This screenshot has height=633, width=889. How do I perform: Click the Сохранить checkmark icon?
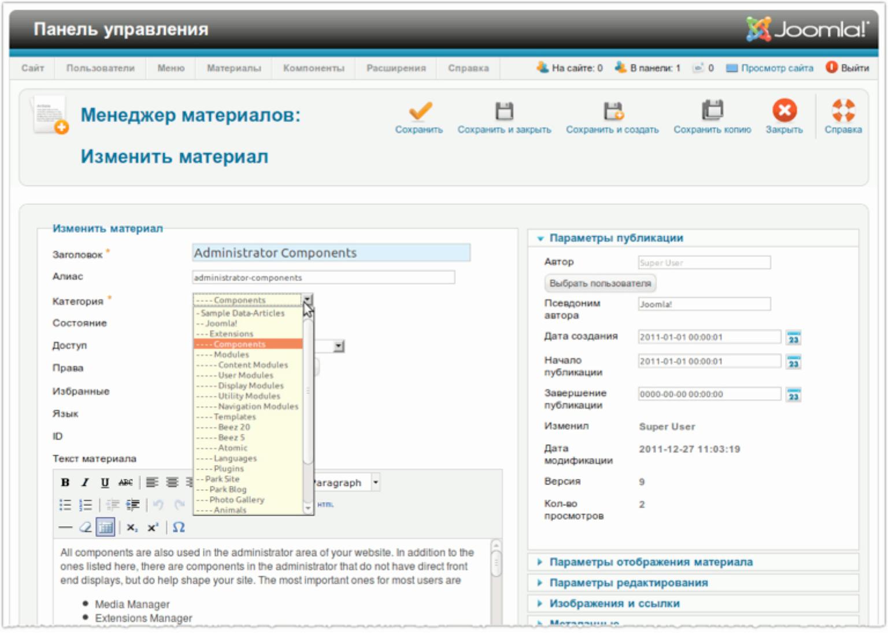tap(420, 111)
